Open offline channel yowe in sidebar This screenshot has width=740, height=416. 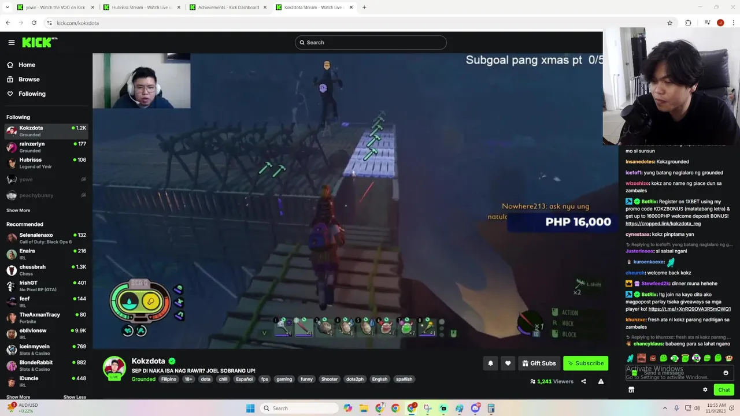pyautogui.click(x=46, y=180)
